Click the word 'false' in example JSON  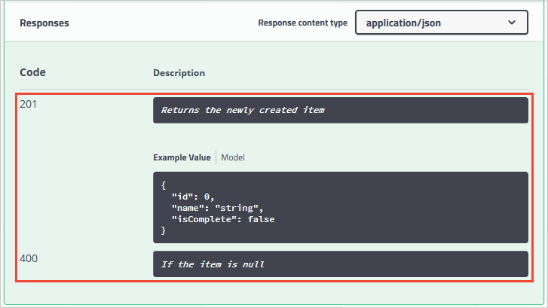260,219
